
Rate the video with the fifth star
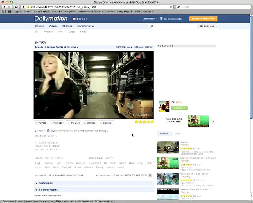coord(152,122)
